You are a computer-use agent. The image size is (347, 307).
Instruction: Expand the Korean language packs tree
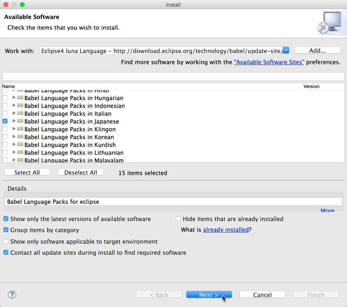pyautogui.click(x=14, y=136)
